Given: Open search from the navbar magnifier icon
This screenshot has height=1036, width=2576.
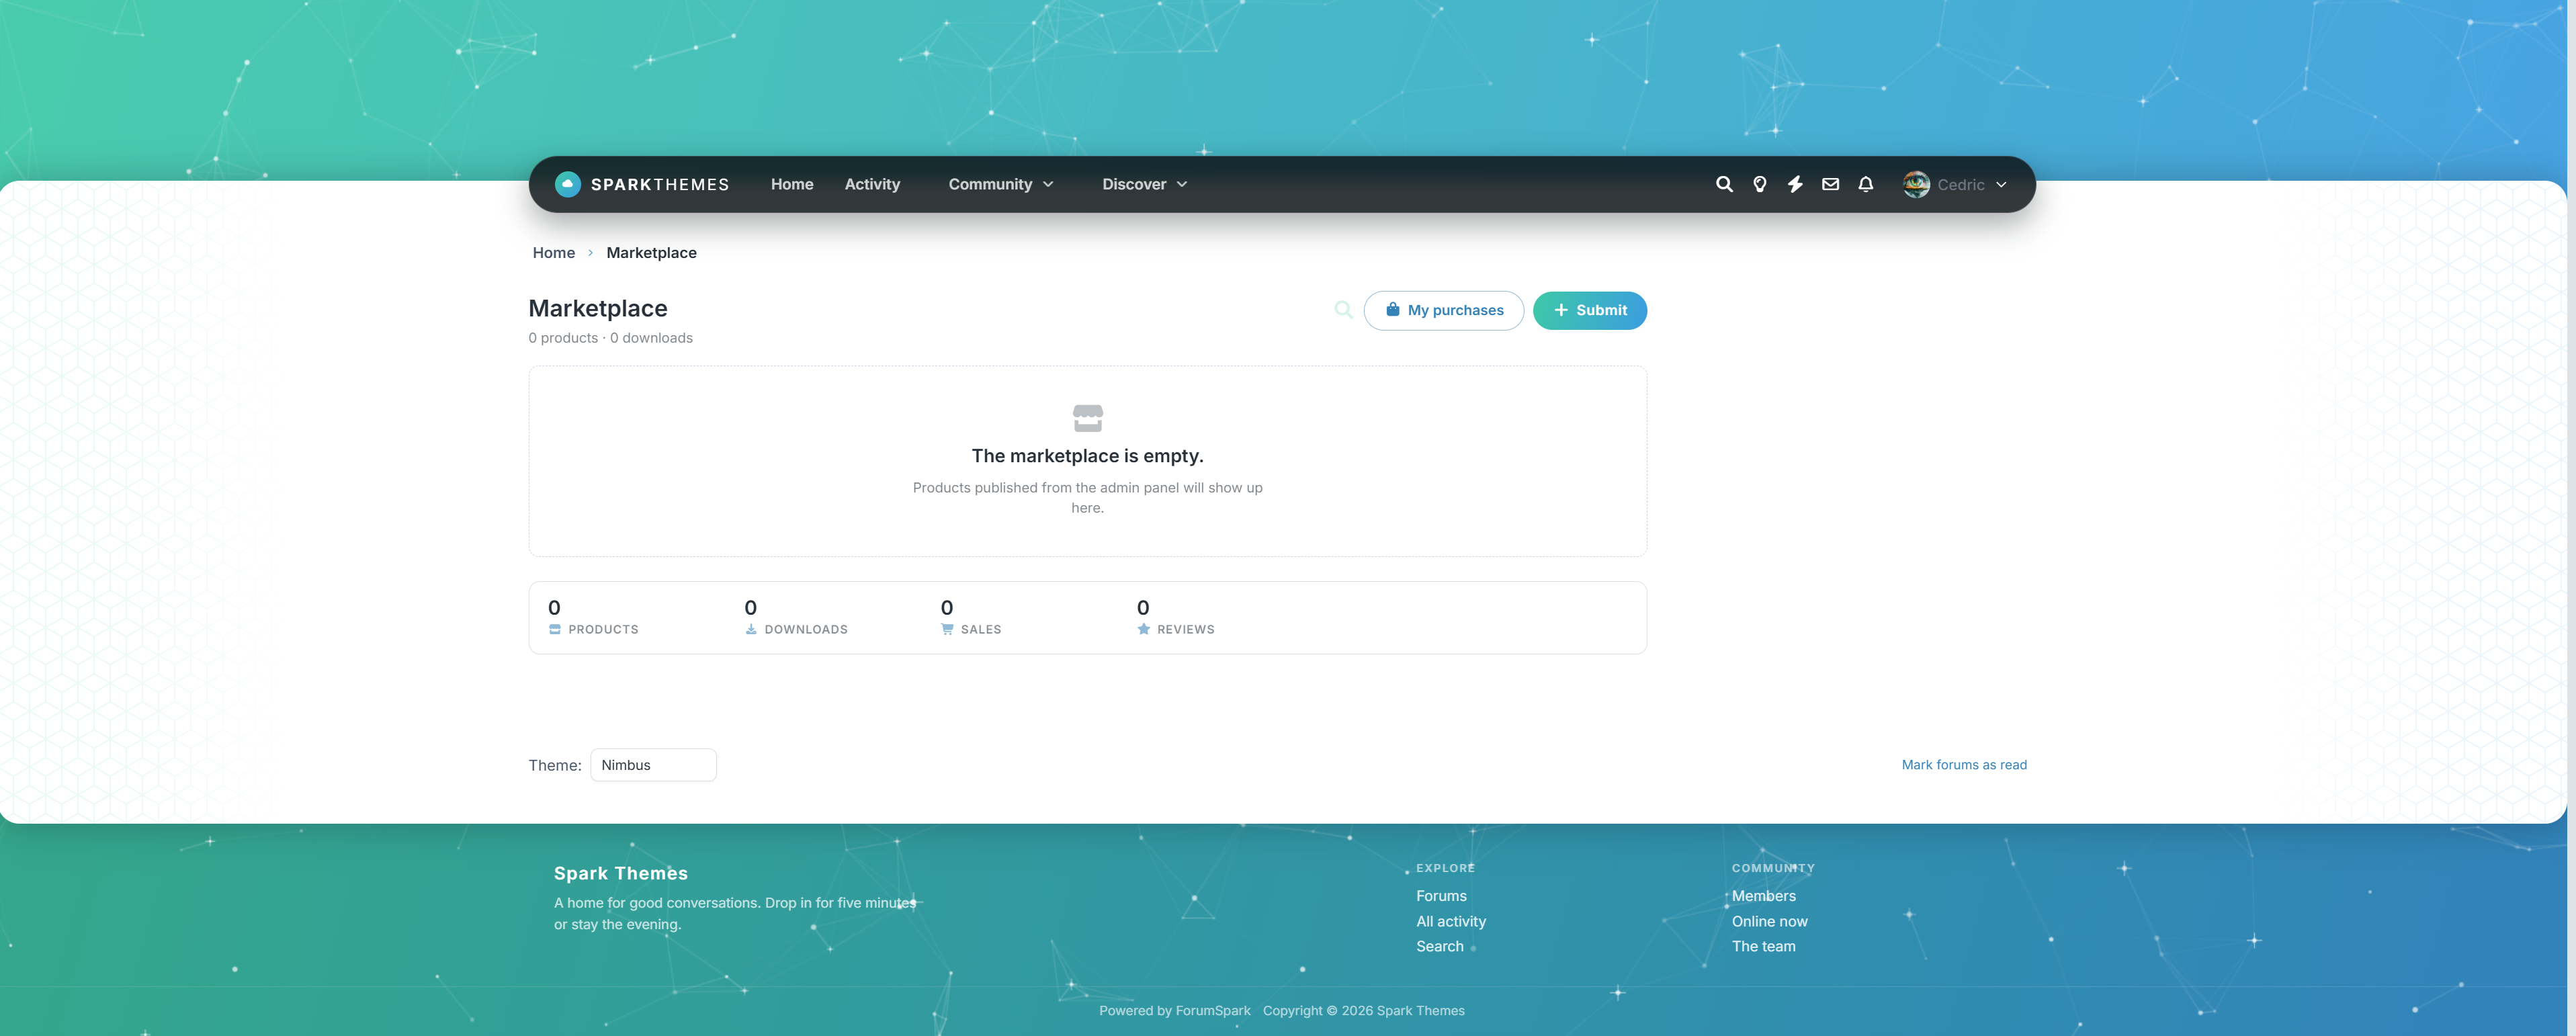Looking at the screenshot, I should pos(1724,184).
